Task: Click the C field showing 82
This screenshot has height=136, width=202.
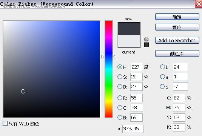Action: click(x=179, y=98)
